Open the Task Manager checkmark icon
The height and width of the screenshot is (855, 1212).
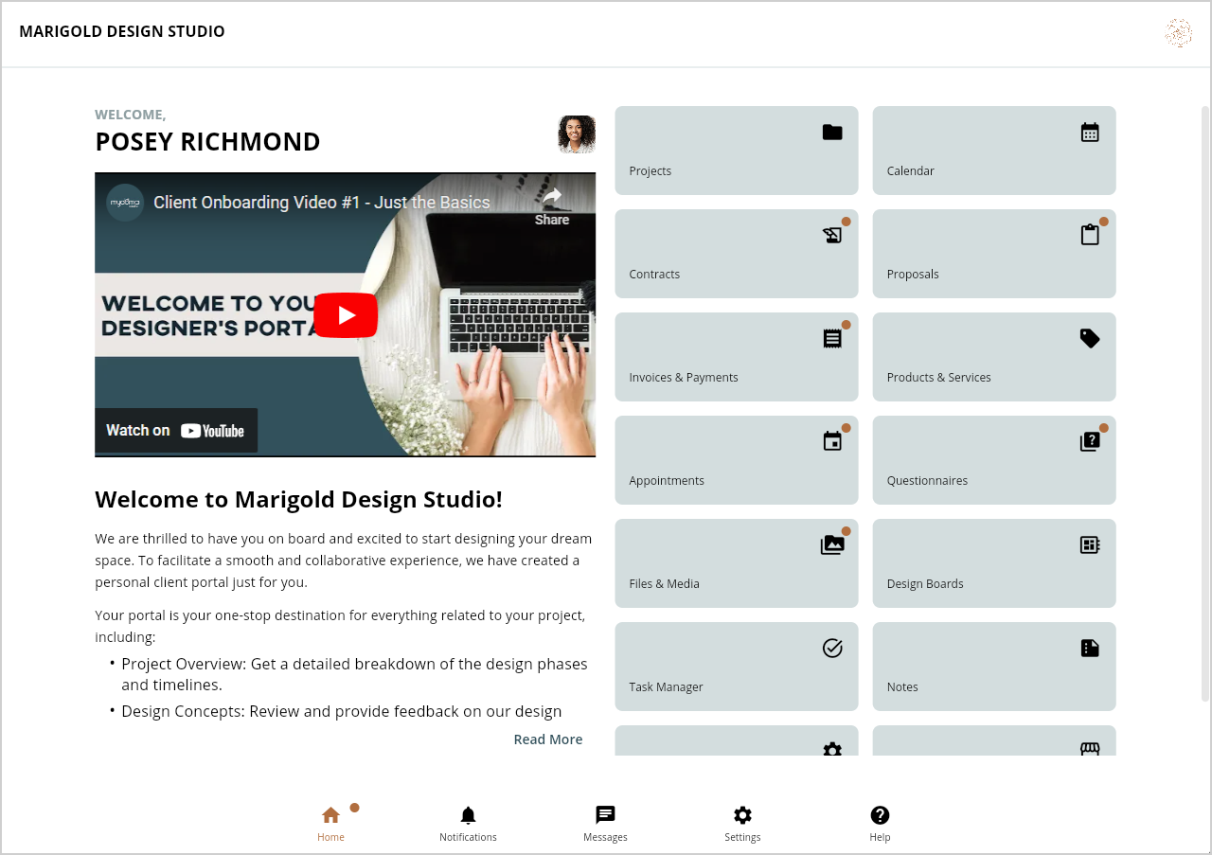(x=832, y=649)
